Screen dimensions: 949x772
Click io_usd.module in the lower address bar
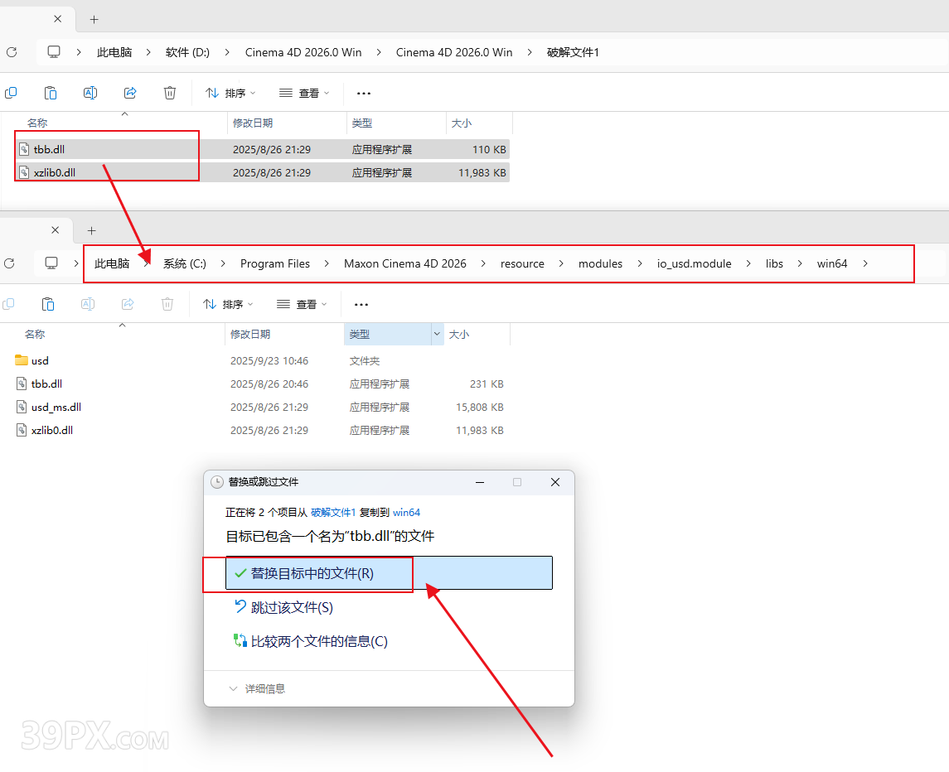(695, 263)
